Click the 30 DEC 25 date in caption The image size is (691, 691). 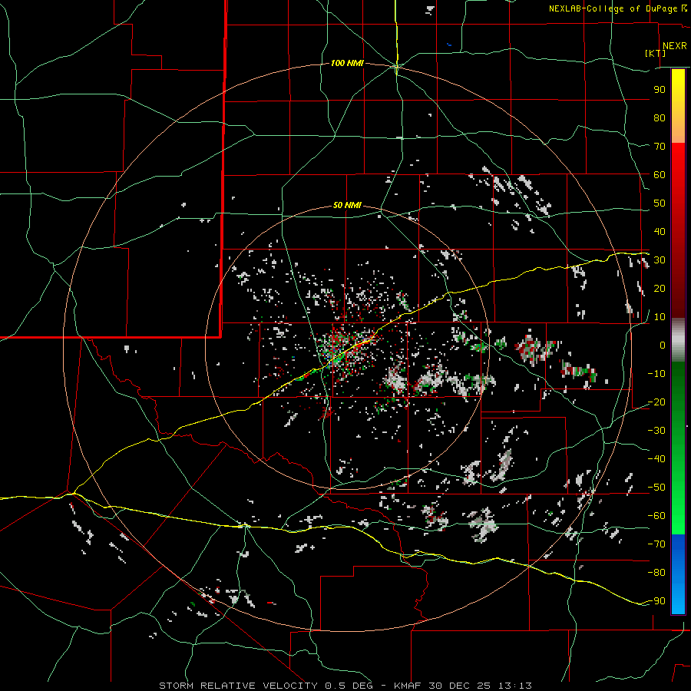460,686
